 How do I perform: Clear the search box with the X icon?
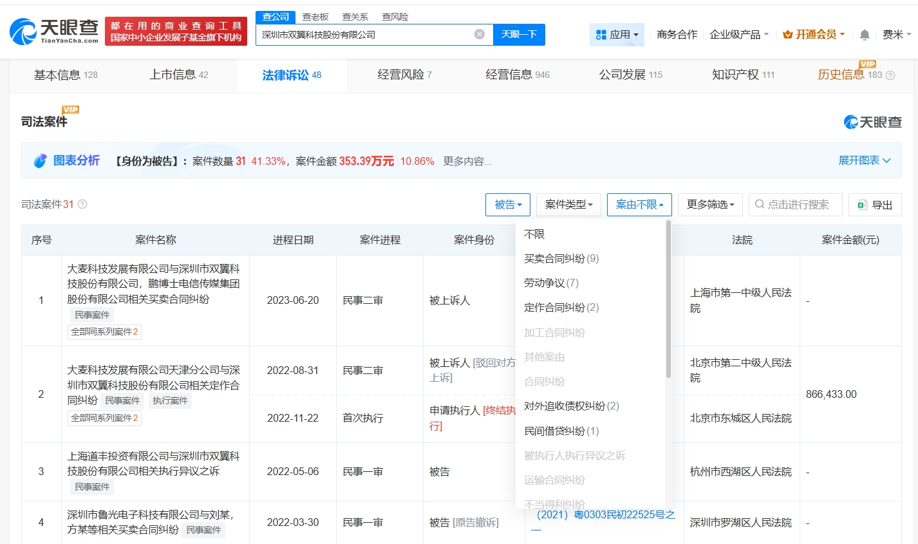pos(478,35)
